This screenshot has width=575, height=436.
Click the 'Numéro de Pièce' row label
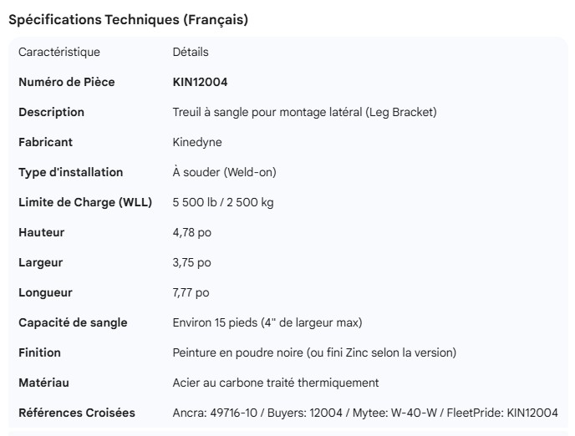point(67,82)
